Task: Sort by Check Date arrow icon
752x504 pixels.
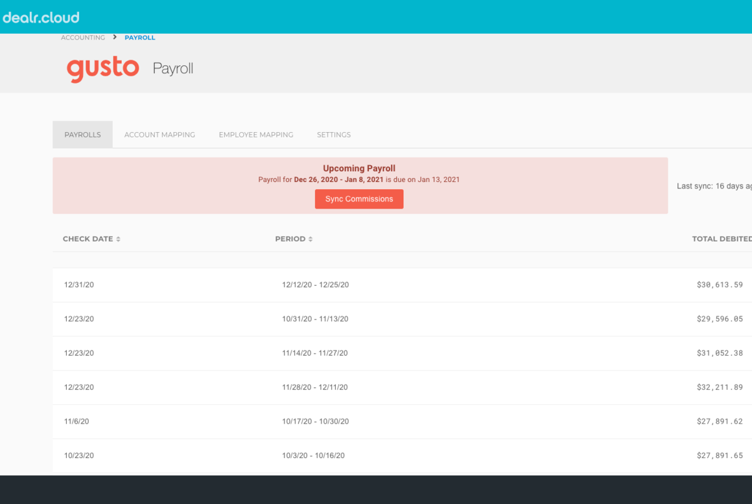Action: coord(118,239)
